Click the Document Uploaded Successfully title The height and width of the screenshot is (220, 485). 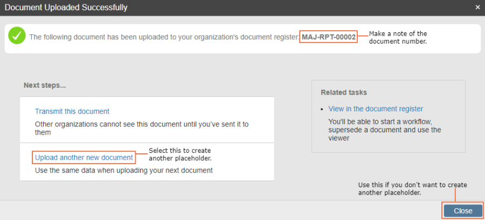pos(66,8)
